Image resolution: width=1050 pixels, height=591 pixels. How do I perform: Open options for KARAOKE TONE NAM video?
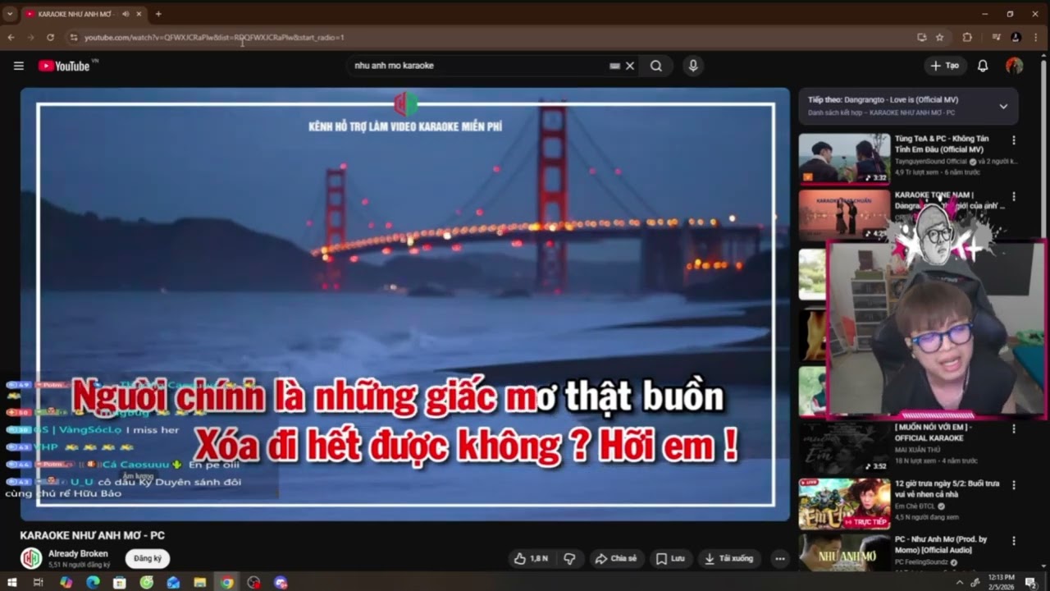click(x=1014, y=197)
